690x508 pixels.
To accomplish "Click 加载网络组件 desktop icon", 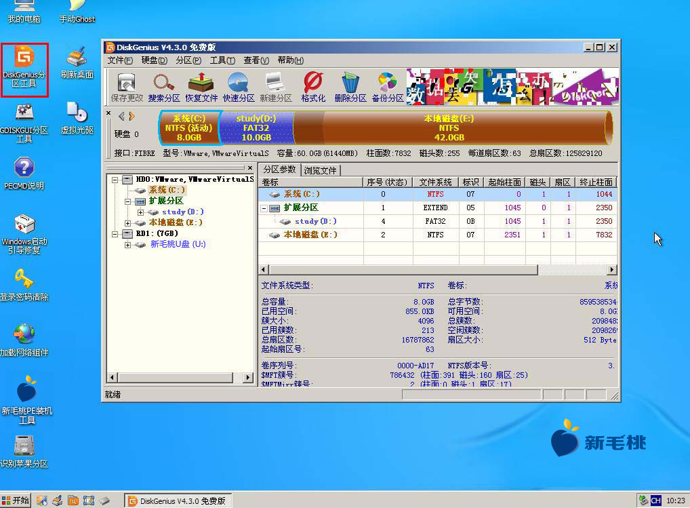I will 24,340.
